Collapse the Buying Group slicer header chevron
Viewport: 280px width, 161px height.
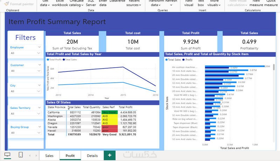(x=40, y=127)
